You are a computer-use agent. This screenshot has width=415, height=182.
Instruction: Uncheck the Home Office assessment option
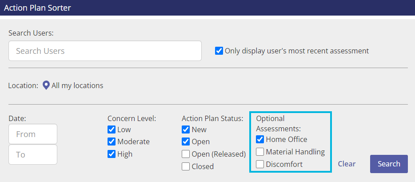[260, 139]
